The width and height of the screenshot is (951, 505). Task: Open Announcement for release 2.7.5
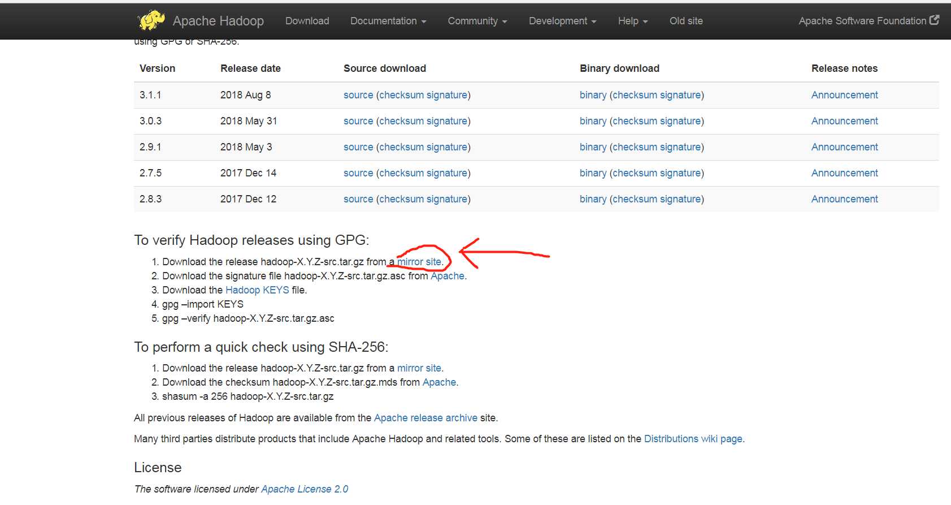click(x=844, y=173)
